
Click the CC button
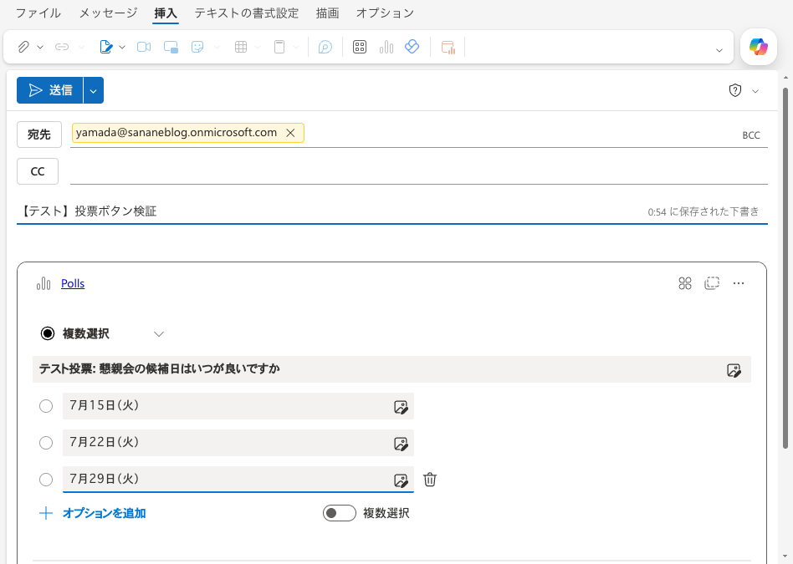click(x=38, y=171)
